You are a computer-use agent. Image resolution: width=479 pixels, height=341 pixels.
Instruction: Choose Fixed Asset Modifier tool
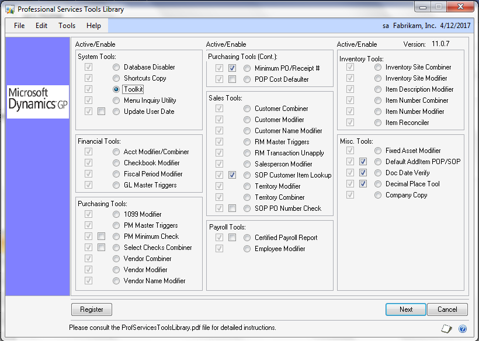pyautogui.click(x=378, y=151)
